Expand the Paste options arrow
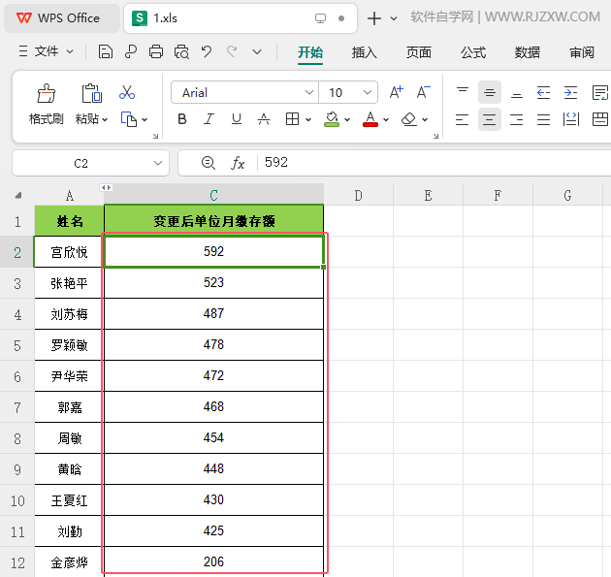 point(105,119)
